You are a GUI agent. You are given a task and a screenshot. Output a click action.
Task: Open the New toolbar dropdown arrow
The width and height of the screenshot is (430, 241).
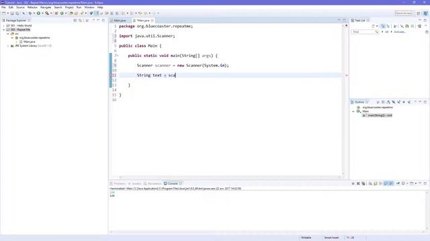[8, 13]
